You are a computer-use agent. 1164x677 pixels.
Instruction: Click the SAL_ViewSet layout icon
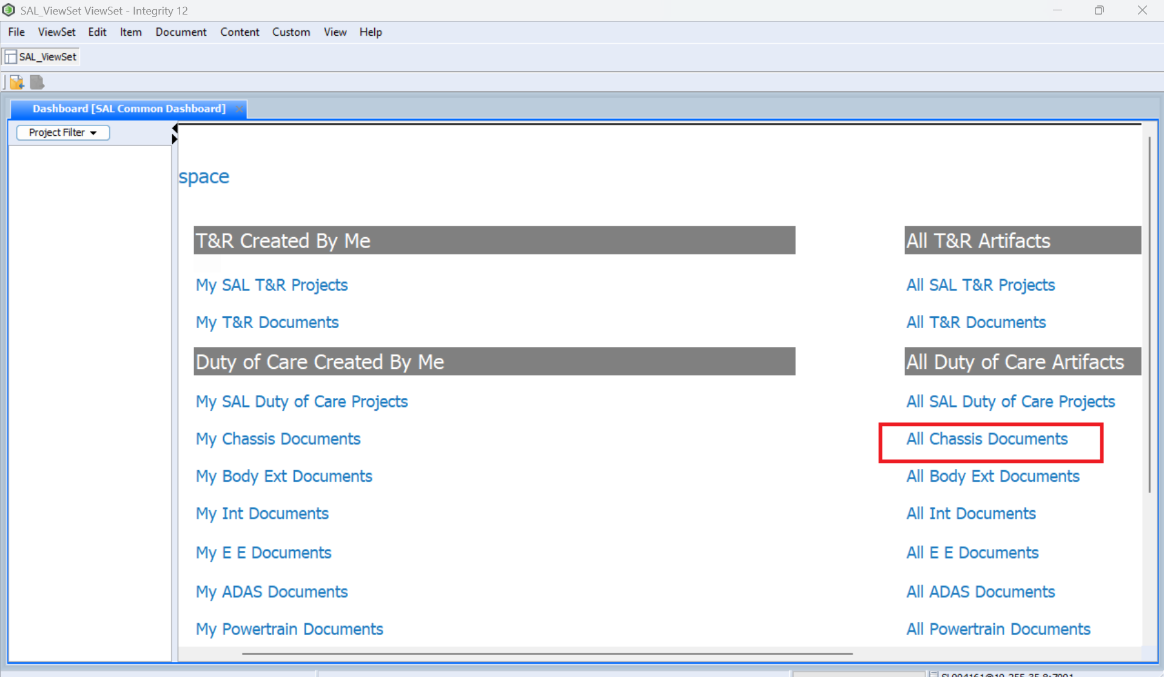click(11, 56)
